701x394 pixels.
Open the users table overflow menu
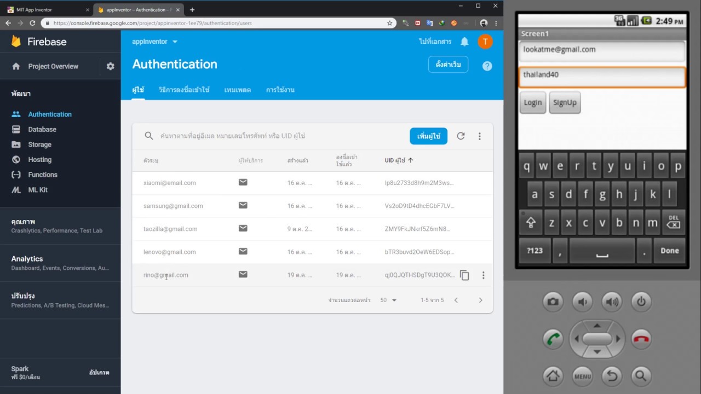click(479, 136)
